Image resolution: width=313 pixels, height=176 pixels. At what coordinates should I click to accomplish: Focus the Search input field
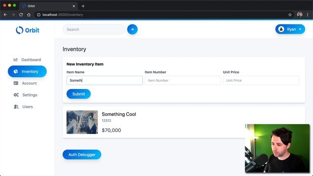click(x=94, y=29)
